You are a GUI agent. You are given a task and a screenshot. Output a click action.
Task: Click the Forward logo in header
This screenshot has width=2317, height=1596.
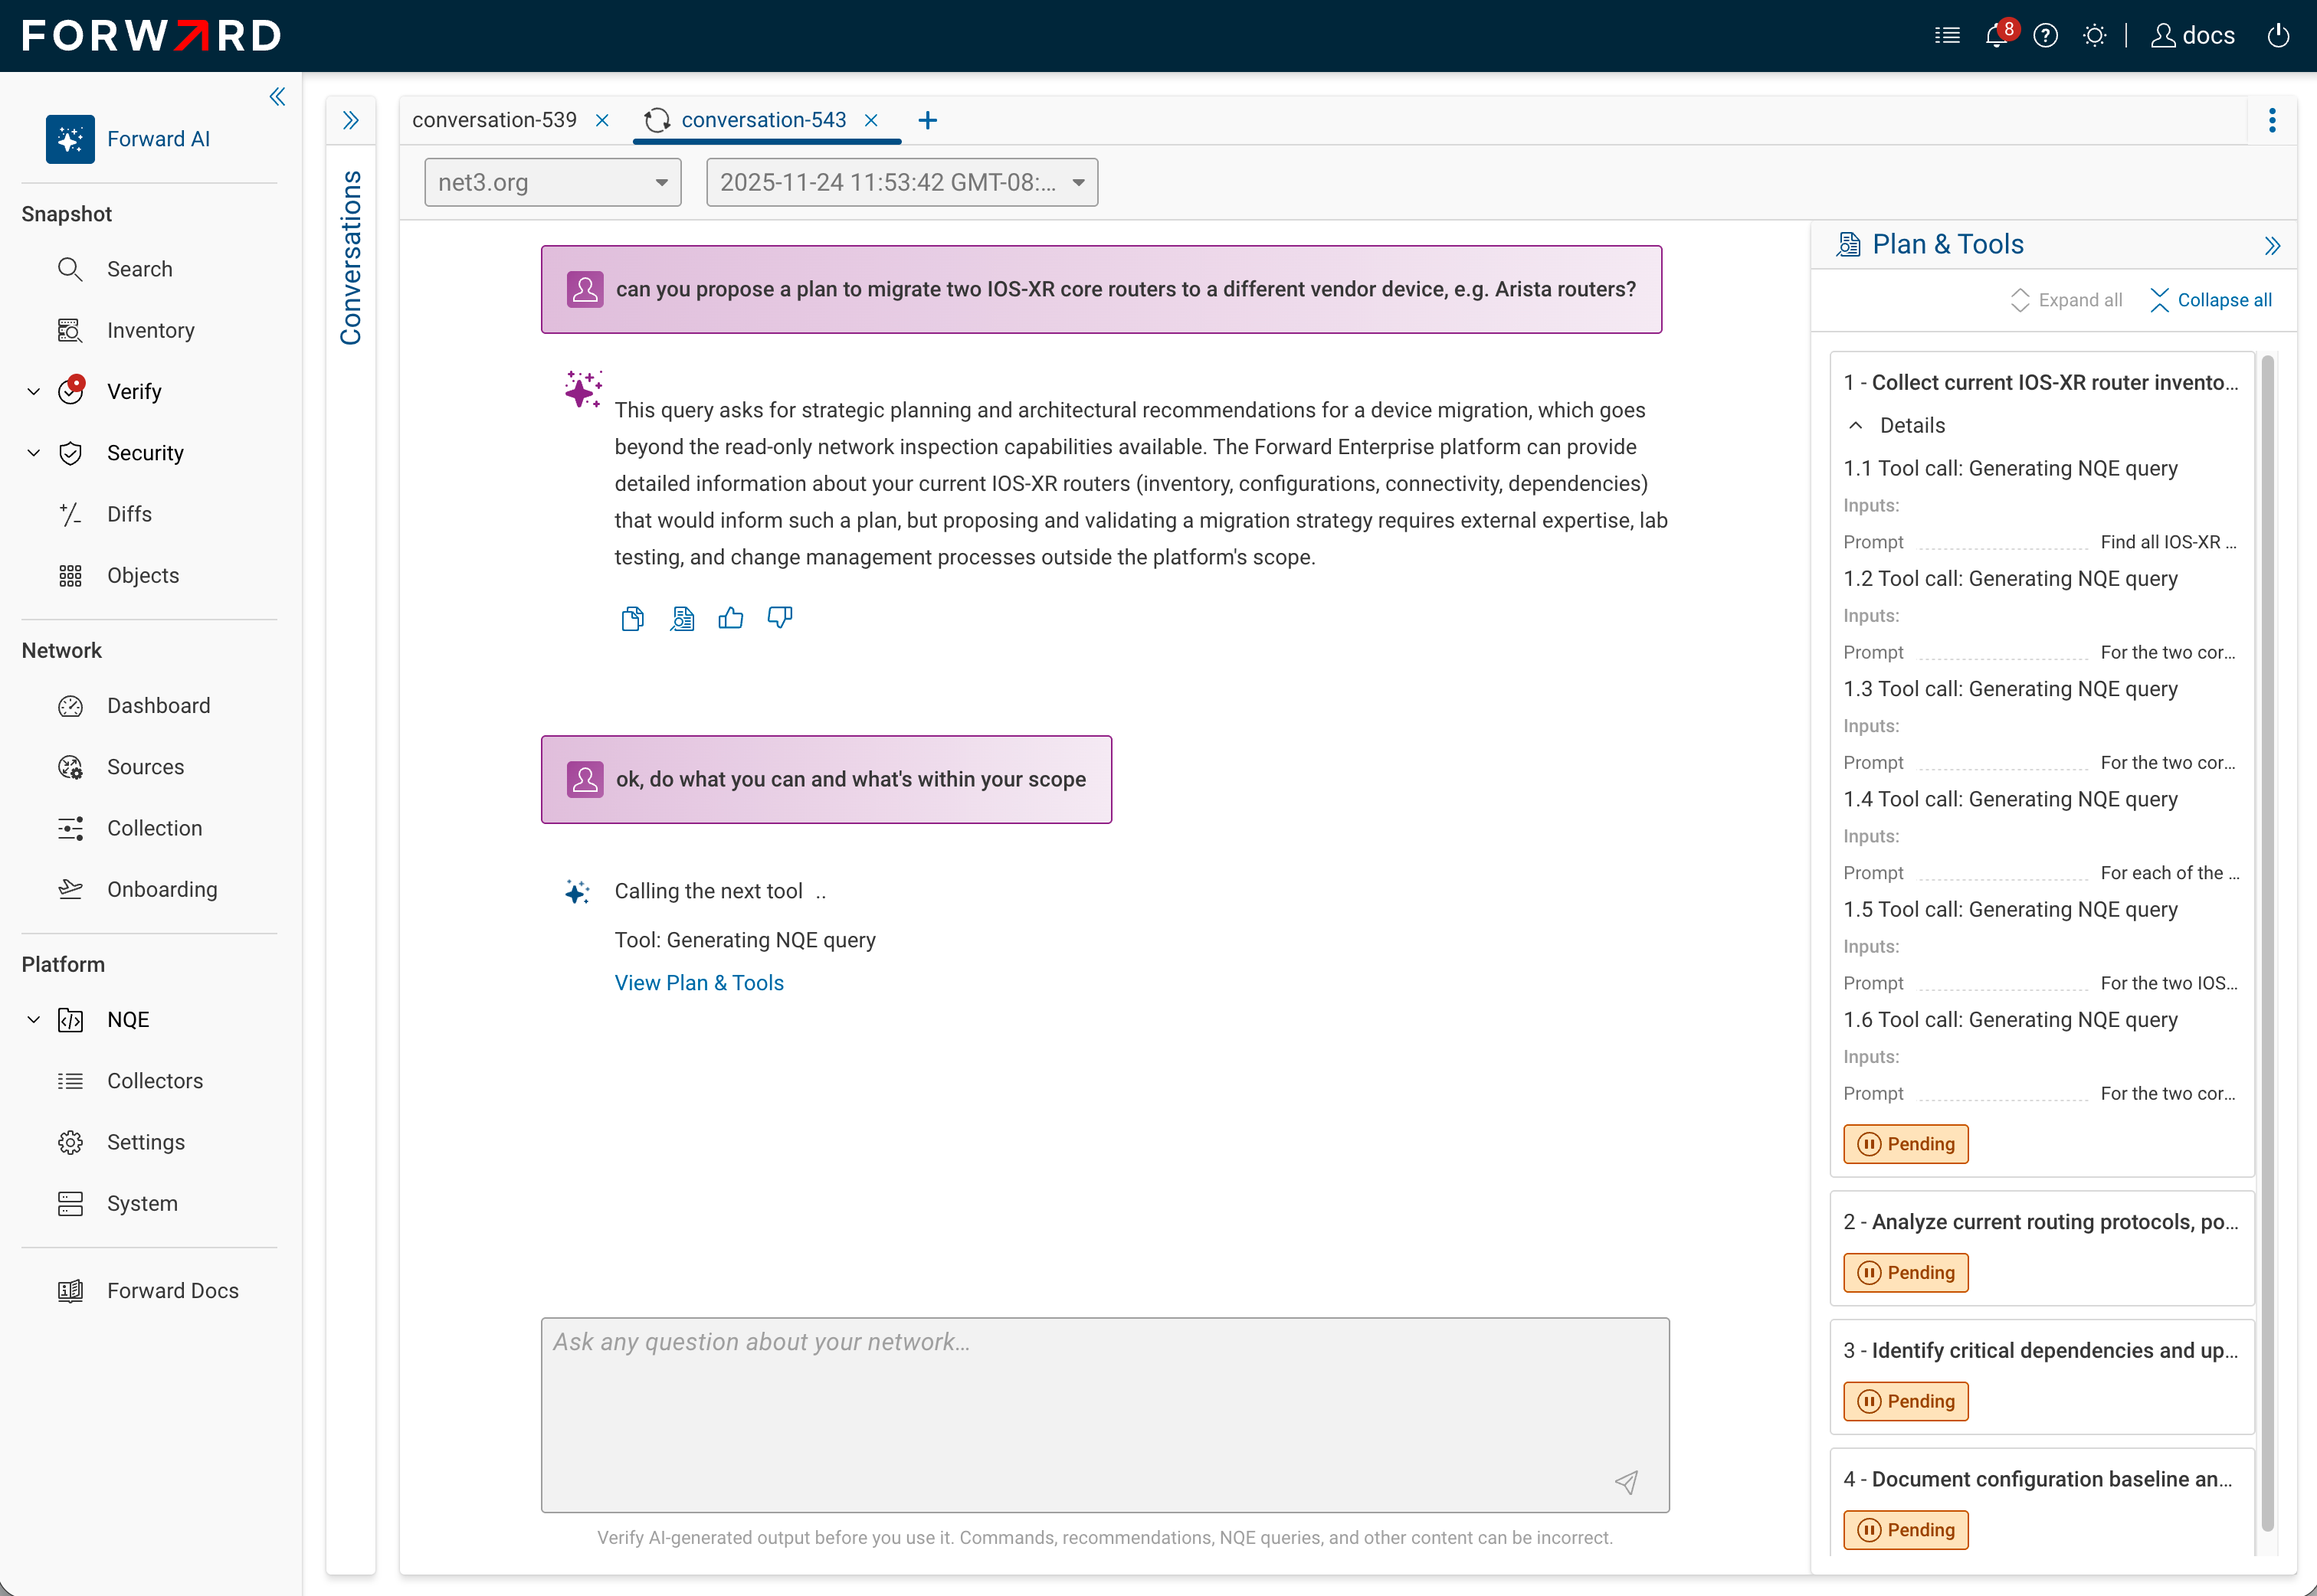point(151,36)
